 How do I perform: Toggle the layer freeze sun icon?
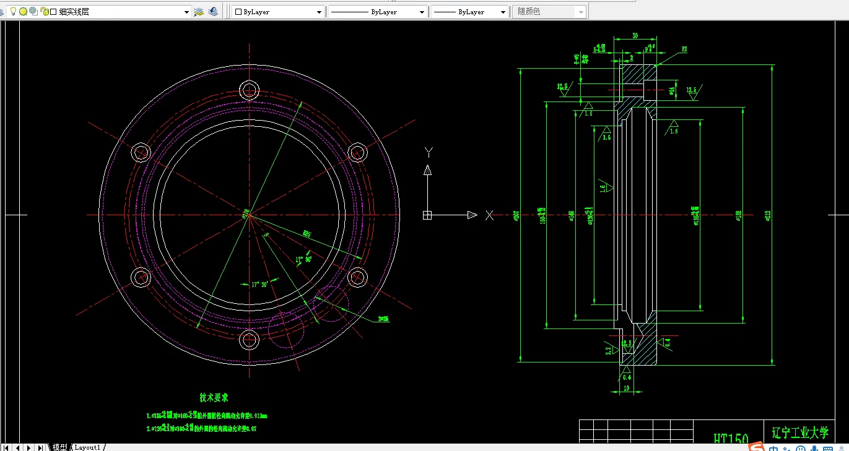(x=23, y=12)
